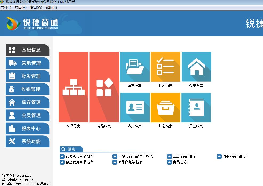Click 商品分类 label text
The width and height of the screenshot is (263, 186).
[73, 126]
